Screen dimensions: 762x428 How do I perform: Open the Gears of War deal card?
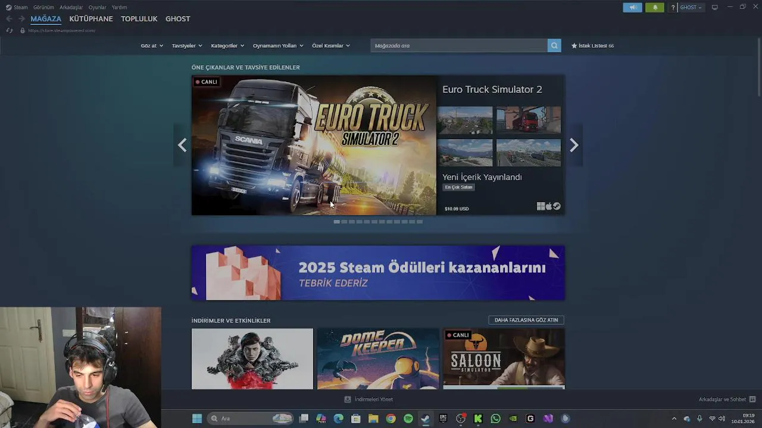point(252,359)
